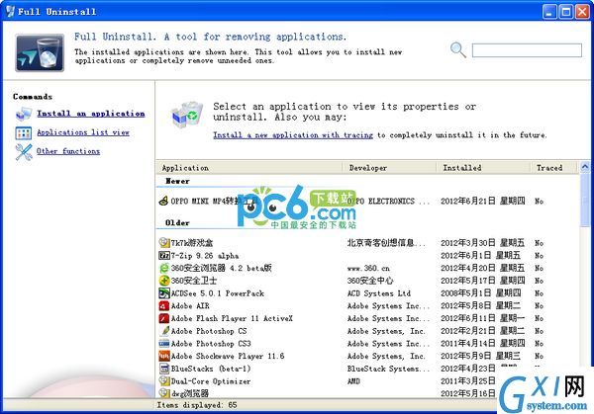Select the Adobe Photoshop CS3 name

211,344
